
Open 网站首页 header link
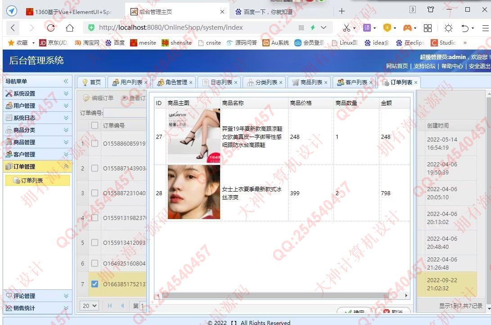pyautogui.click(x=397, y=66)
